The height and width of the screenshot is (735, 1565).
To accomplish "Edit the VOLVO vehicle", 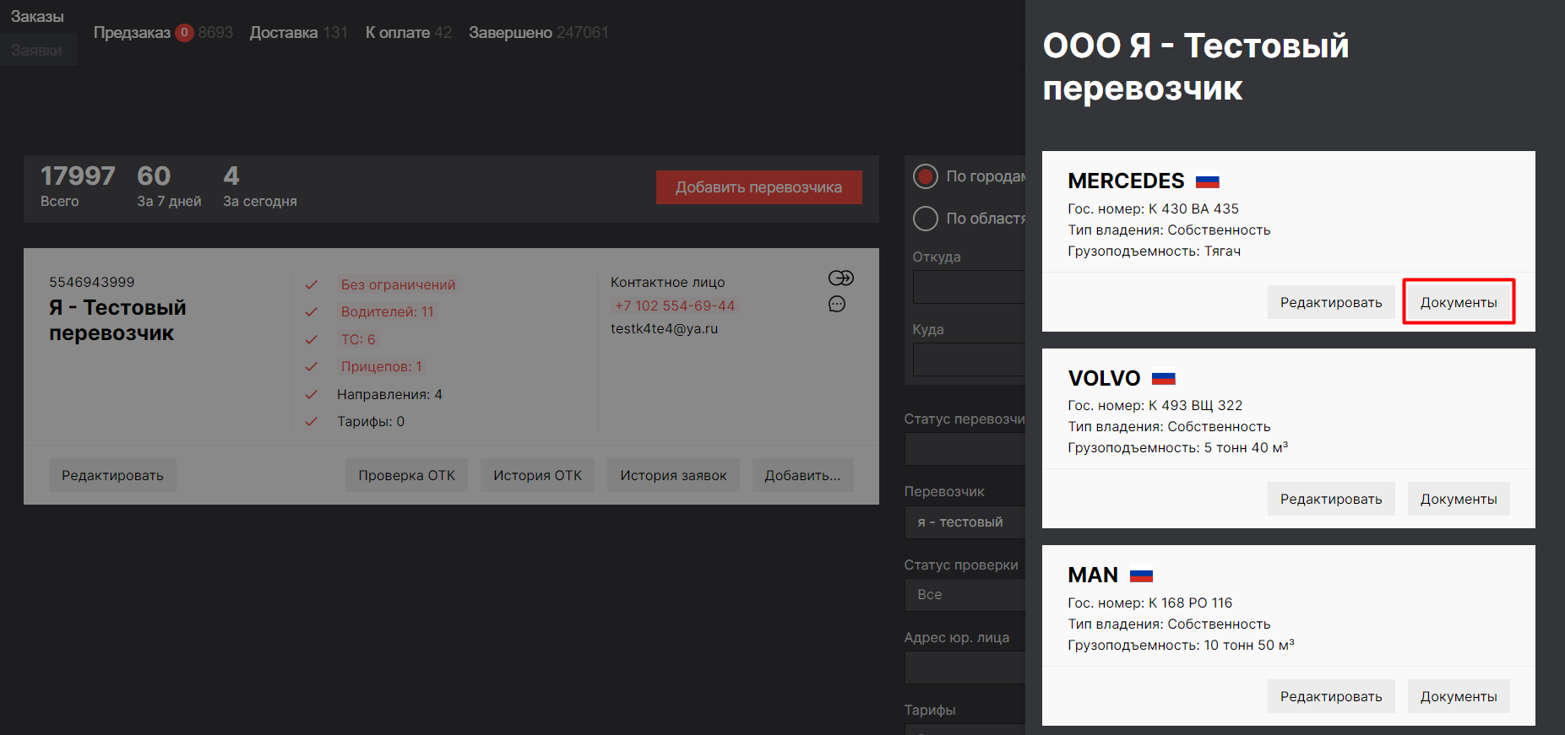I will (x=1331, y=499).
